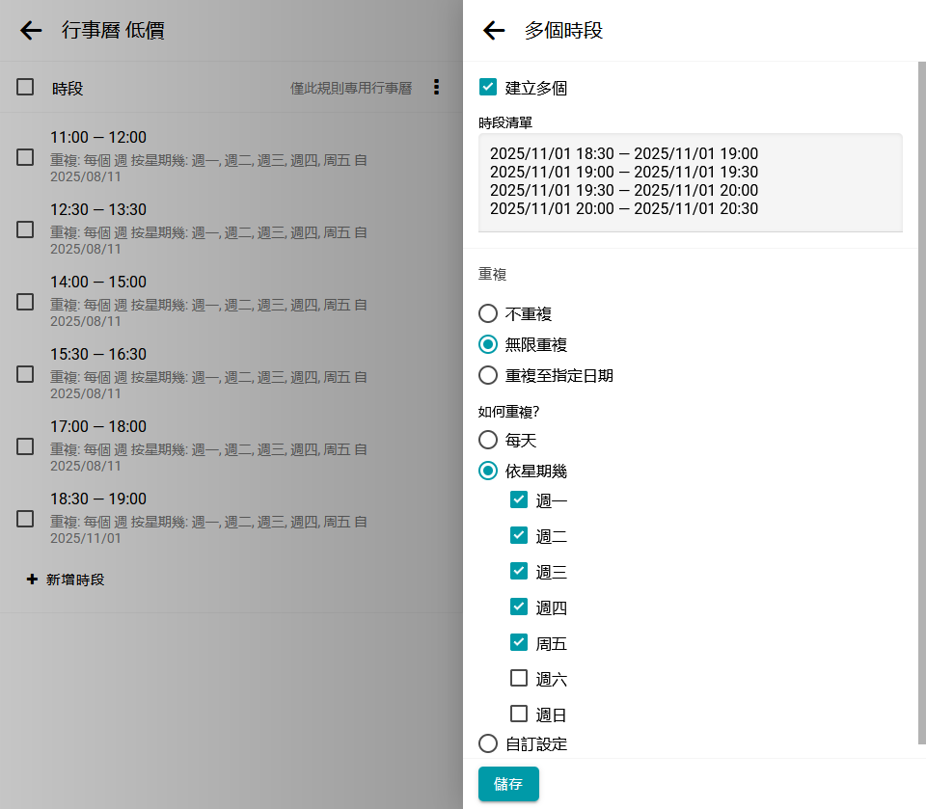
Task: Select 每天 repeat option
Action: [x=488, y=441]
